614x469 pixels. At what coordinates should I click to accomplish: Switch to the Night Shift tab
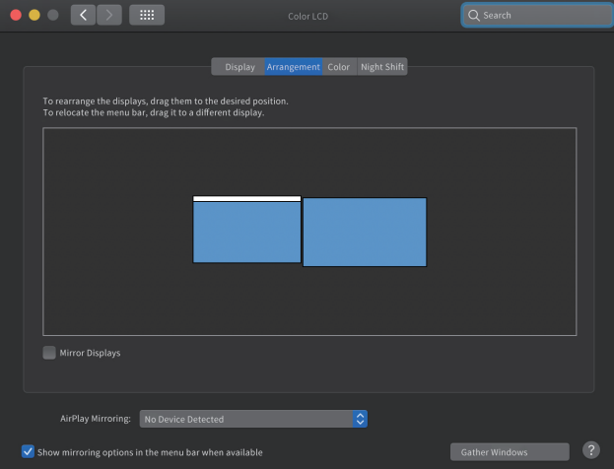pos(382,67)
